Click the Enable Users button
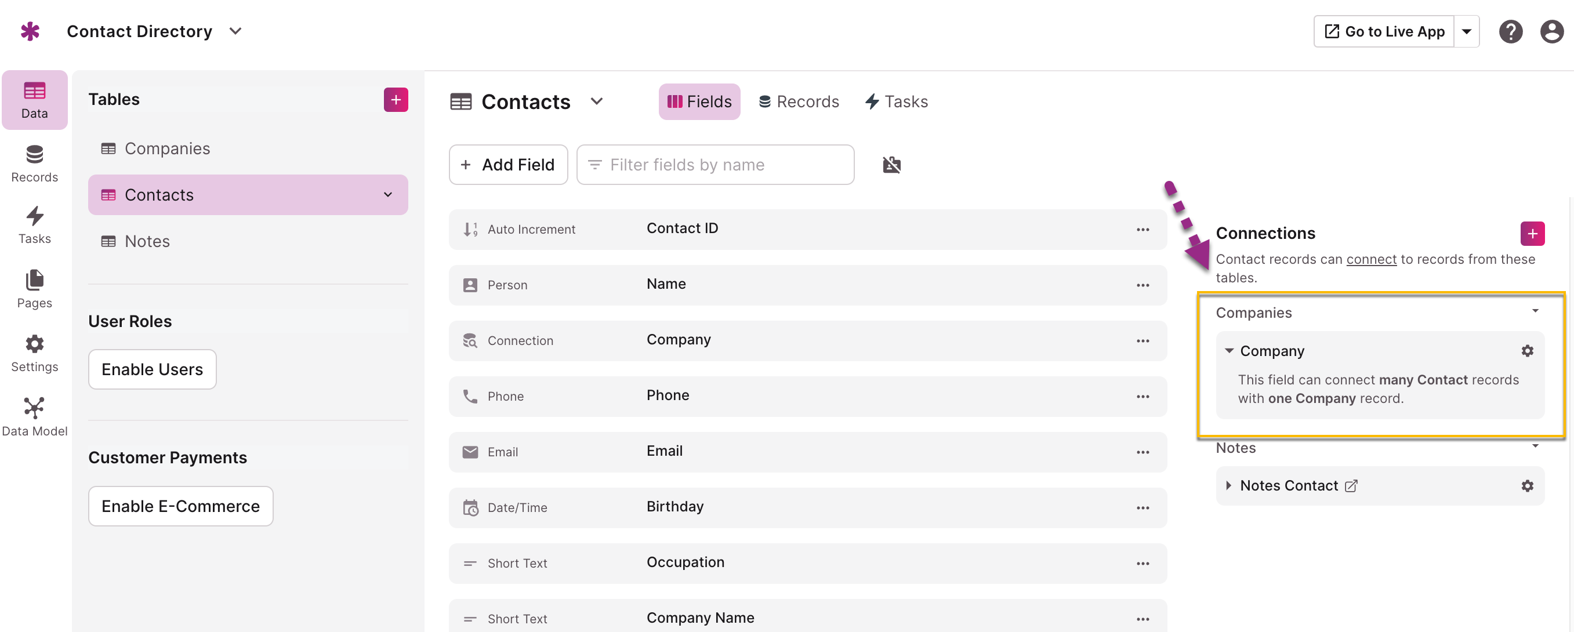The image size is (1574, 632). coord(152,369)
